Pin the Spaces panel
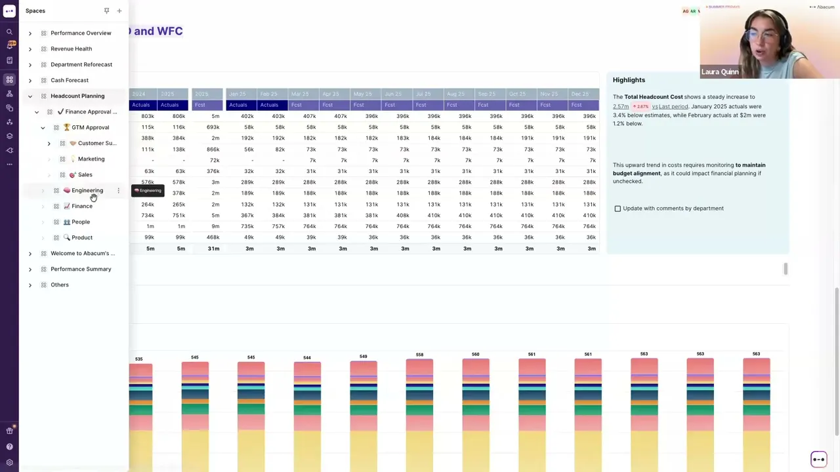Screen dimensions: 840x472 tap(106, 10)
